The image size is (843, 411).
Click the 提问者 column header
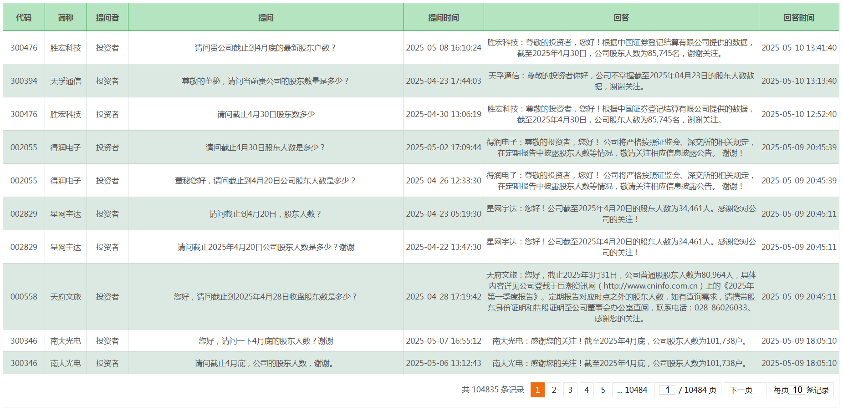[107, 17]
